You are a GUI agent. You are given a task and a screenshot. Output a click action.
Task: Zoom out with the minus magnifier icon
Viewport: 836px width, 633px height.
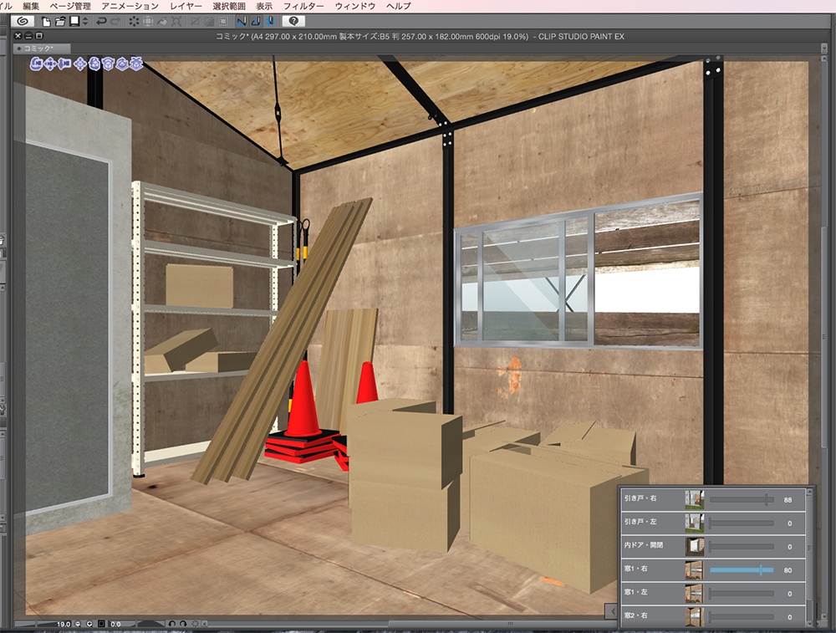78,624
